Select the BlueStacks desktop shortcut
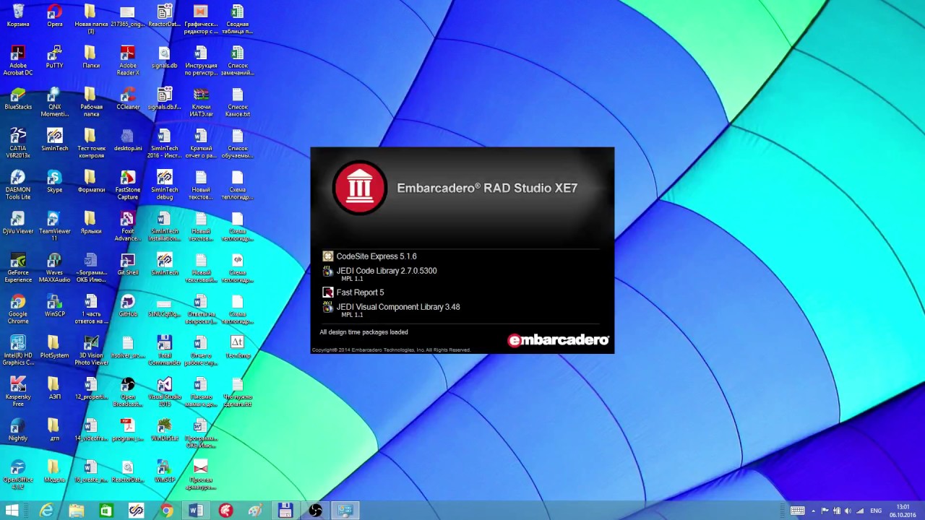Viewport: 925px width, 520px height. coord(18,99)
